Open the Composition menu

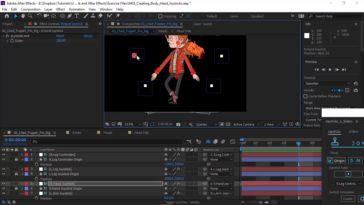[30, 9]
